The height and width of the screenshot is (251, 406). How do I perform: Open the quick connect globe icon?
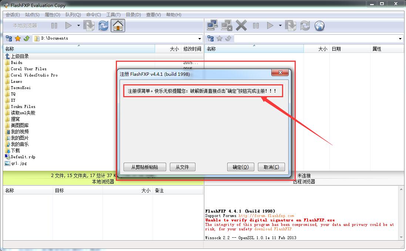319,26
